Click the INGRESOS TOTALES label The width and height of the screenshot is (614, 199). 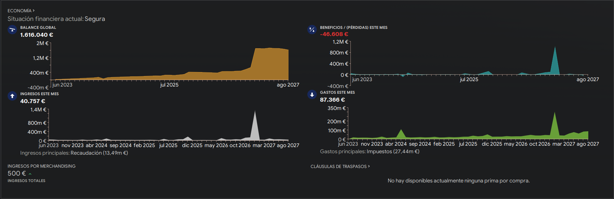pos(26,181)
